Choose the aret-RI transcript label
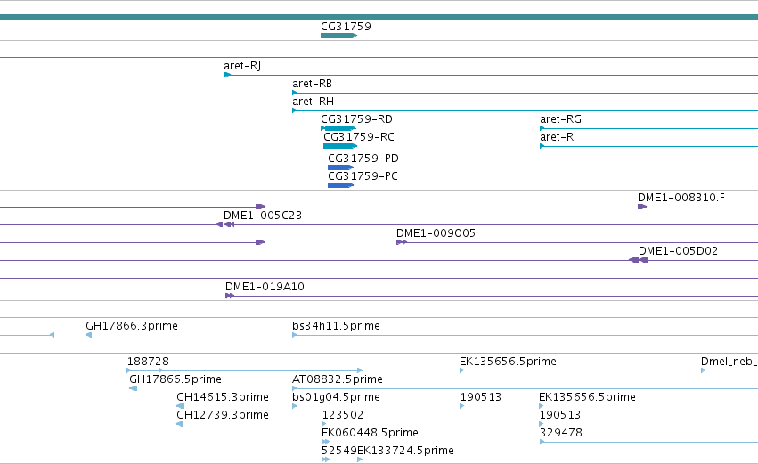 [x=558, y=137]
